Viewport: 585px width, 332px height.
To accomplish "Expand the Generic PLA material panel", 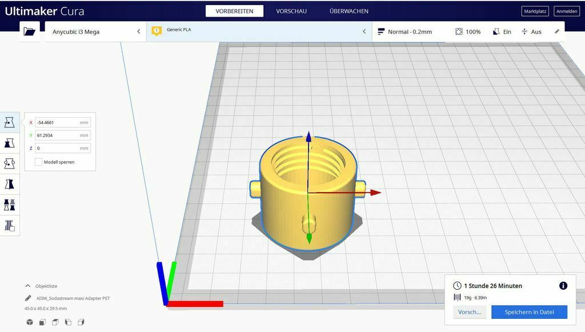I will pos(259,31).
